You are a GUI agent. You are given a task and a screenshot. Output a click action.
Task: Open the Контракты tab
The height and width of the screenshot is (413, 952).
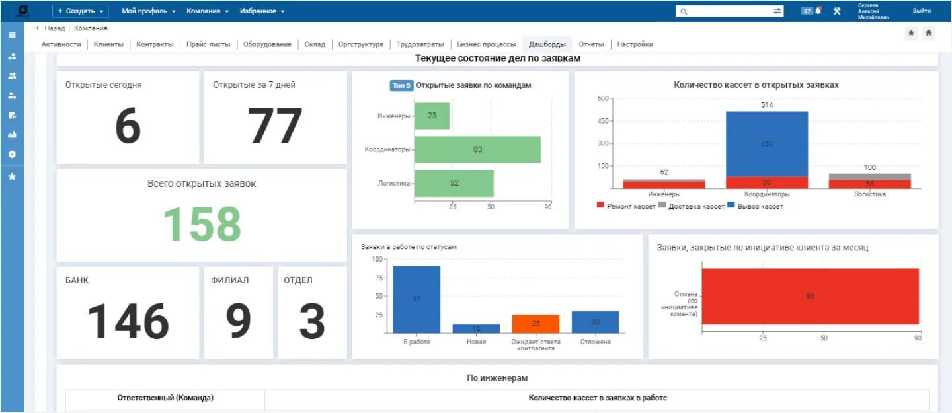(x=155, y=44)
